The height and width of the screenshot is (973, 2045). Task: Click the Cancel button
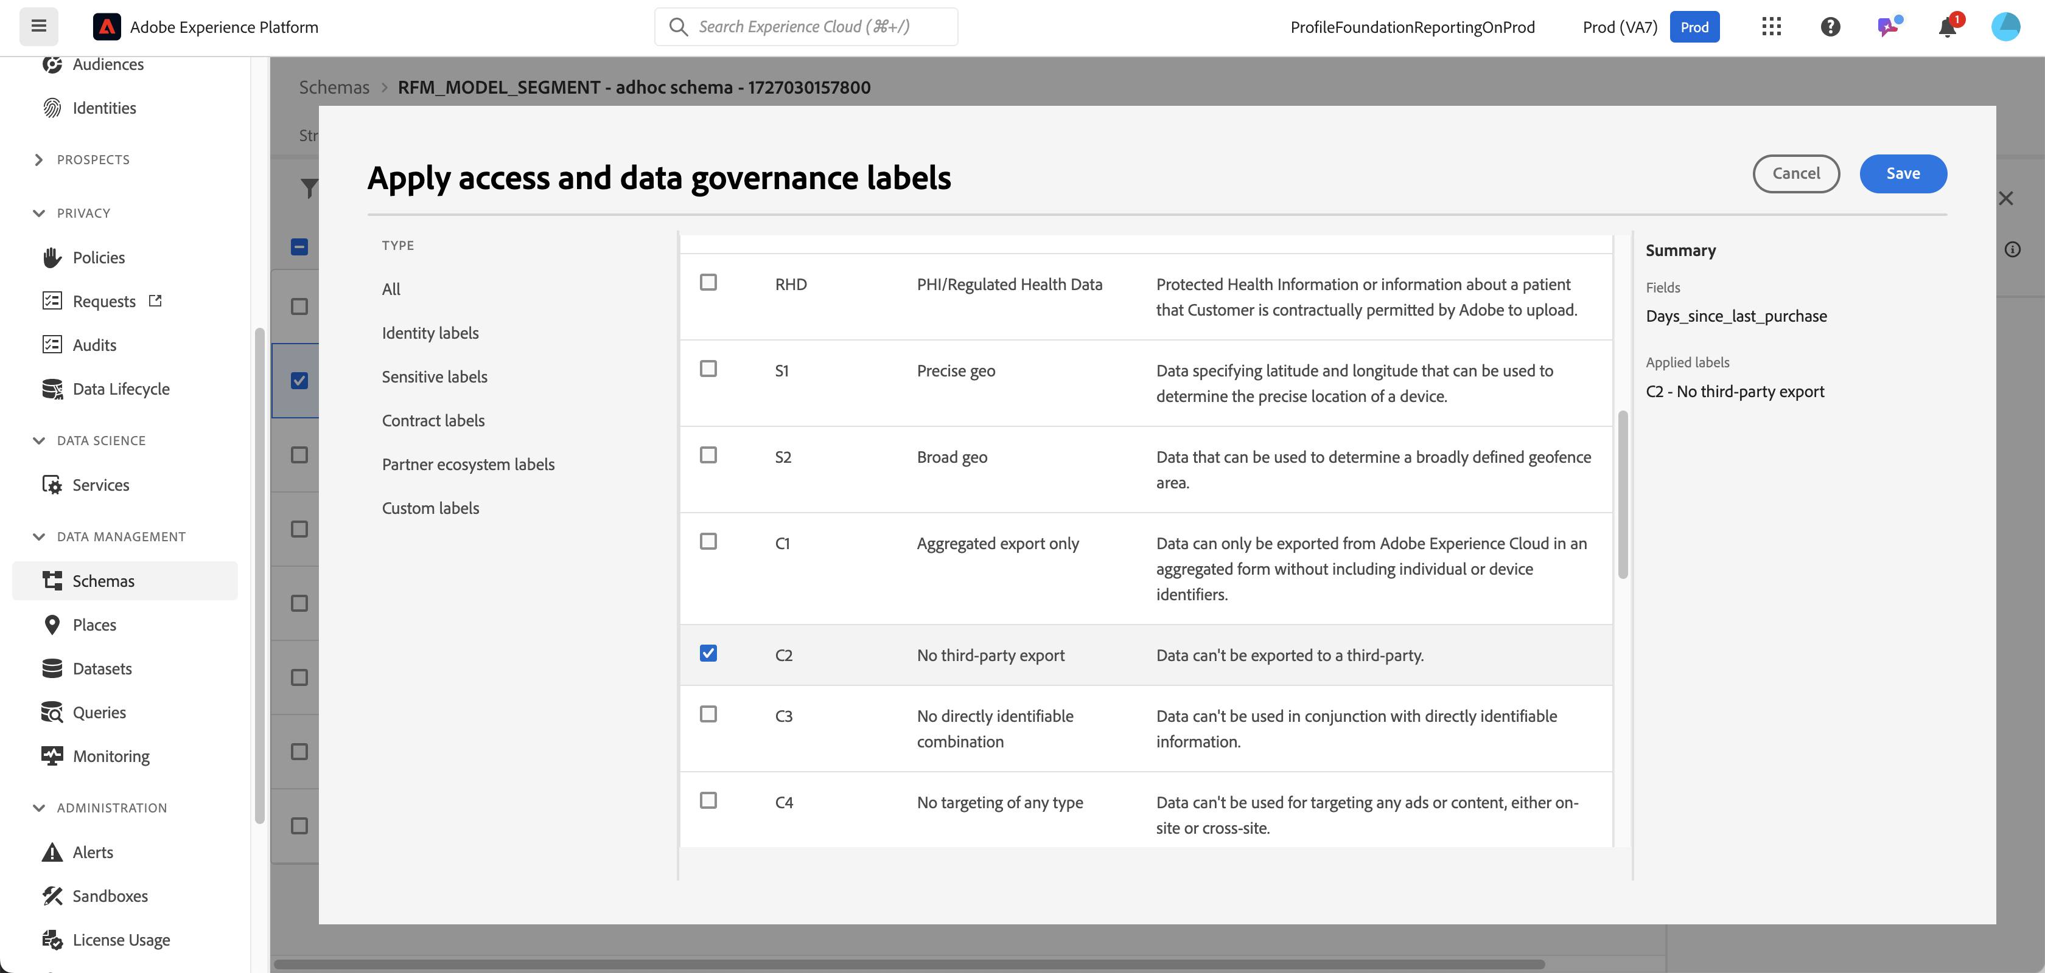[1795, 174]
